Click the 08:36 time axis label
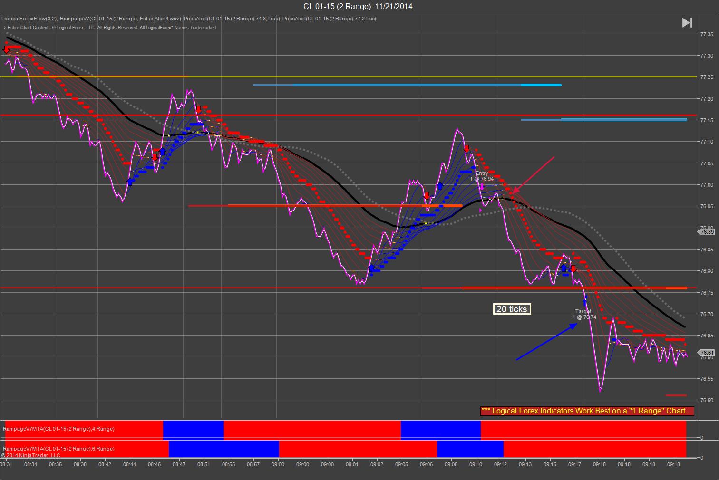The height and width of the screenshot is (480, 719). (56, 464)
